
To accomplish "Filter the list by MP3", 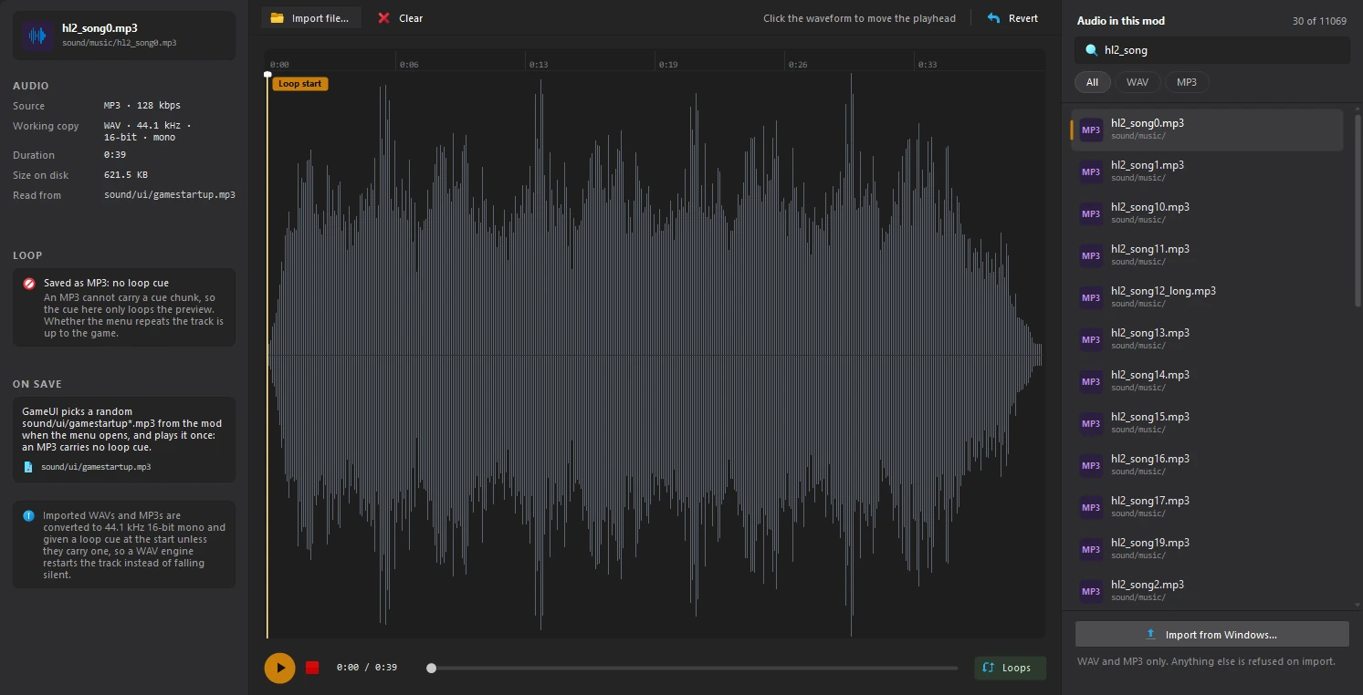I will tap(1187, 82).
